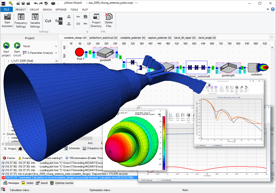Toggle the 0 errors message filter
Image resolution: width=276 pixels, height=193 pixels.
coord(10,158)
